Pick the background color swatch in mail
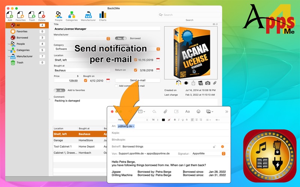The width and height of the screenshot is (300, 187). point(169,120)
